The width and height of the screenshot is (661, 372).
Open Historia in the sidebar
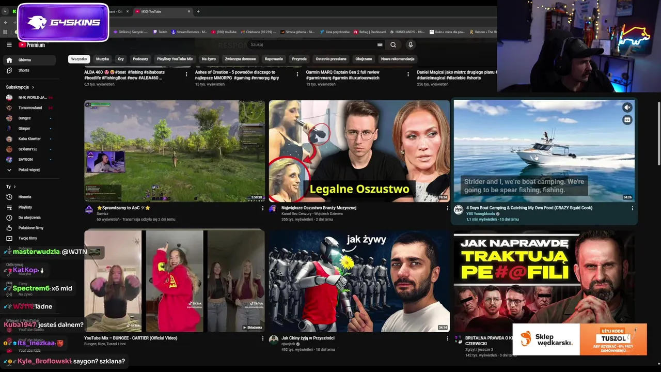pyautogui.click(x=29, y=197)
